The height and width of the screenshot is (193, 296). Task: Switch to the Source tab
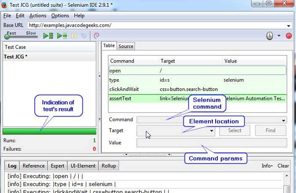coord(126,46)
